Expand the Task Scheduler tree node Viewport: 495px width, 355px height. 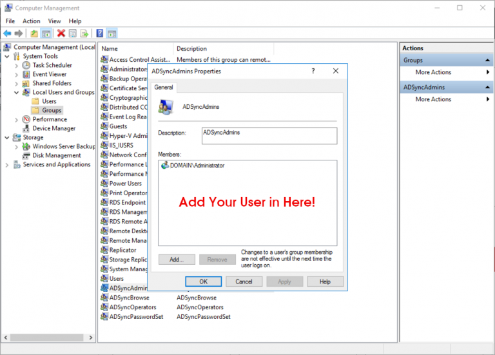[x=17, y=65]
